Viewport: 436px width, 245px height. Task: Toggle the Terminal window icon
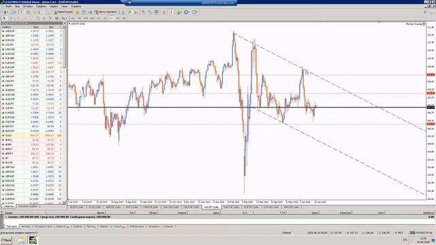41,12
